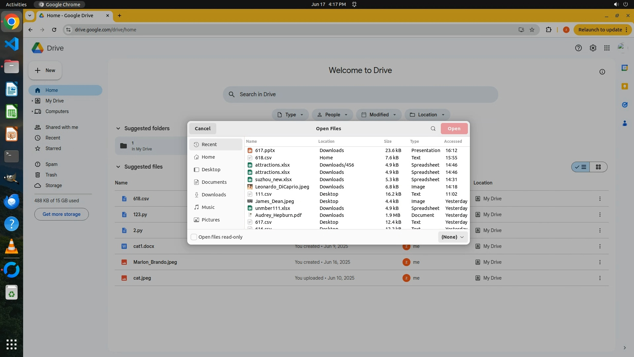The width and height of the screenshot is (634, 357).
Task: Select Downloads in the dialog sidebar
Action: coord(214,195)
